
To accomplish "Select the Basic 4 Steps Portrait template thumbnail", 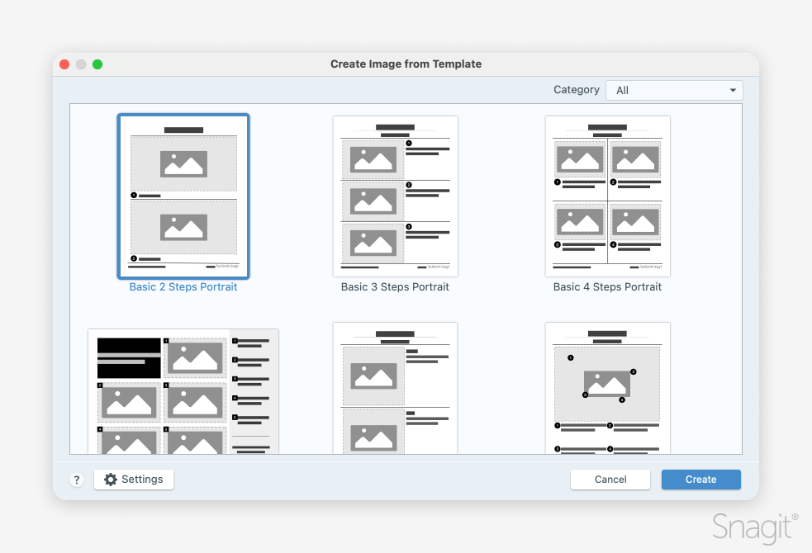I will (607, 196).
